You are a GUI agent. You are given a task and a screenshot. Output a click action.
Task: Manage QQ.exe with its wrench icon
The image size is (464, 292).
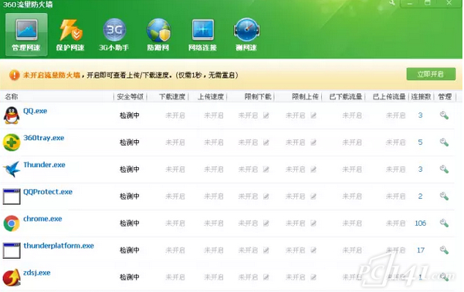point(444,116)
